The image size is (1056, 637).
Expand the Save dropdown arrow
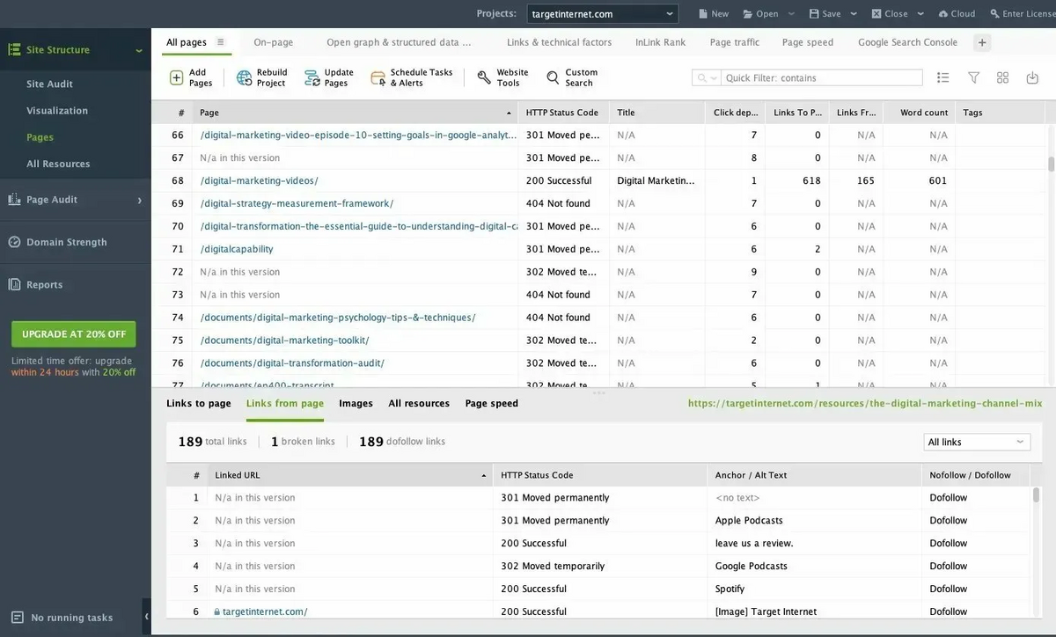[x=855, y=14]
